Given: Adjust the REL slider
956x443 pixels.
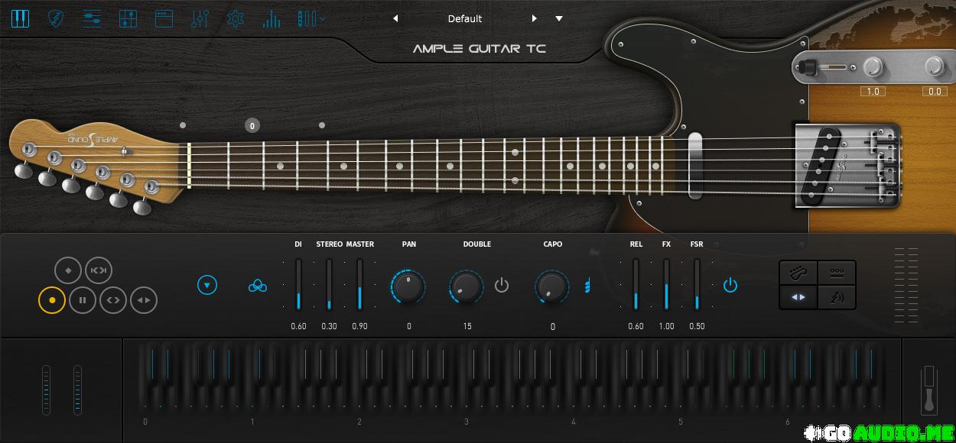Looking at the screenshot, I should pyautogui.click(x=636, y=284).
